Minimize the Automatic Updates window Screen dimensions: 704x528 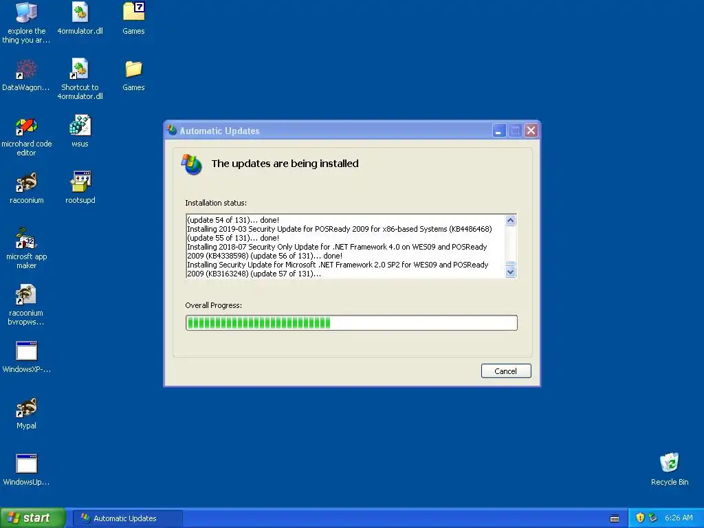click(x=499, y=131)
